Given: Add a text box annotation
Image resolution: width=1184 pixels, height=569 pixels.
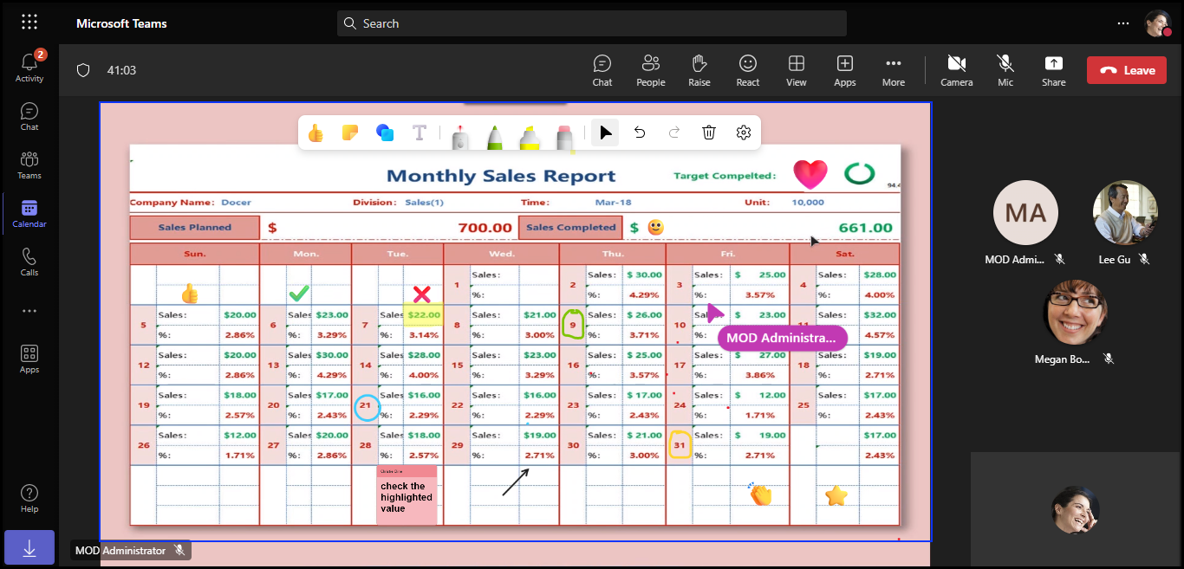Looking at the screenshot, I should coord(420,133).
